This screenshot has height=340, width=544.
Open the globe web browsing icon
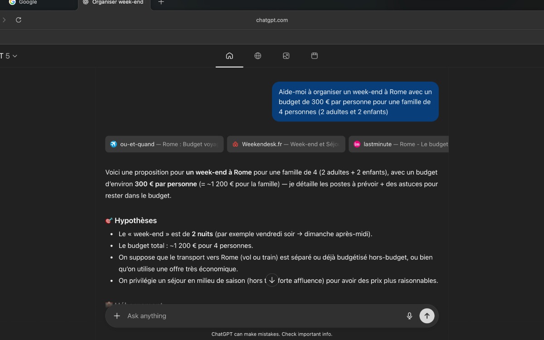pos(257,56)
